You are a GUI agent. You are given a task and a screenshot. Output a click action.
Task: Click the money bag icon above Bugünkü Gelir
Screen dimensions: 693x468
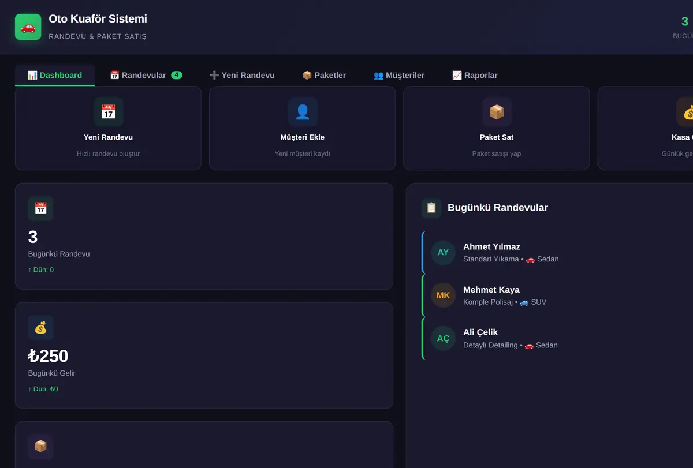pyautogui.click(x=40, y=328)
